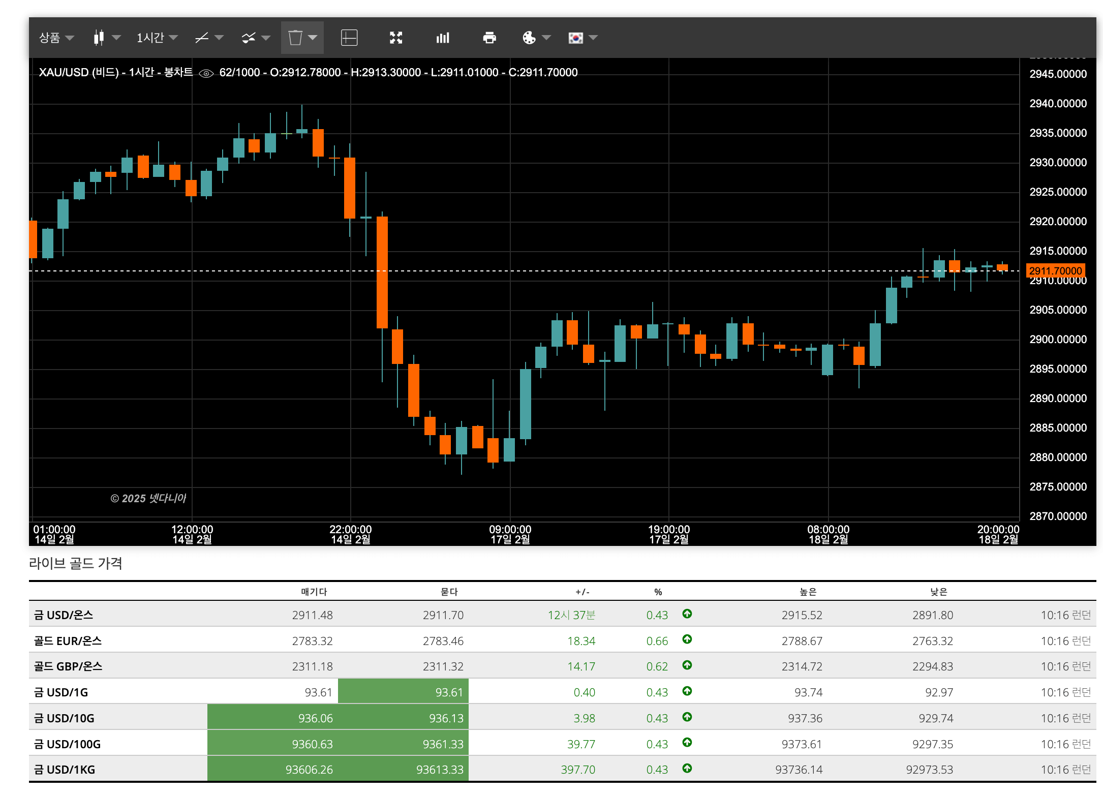The image size is (1103, 795).
Task: Click the 금 USD/온스 row label
Action: click(x=64, y=615)
